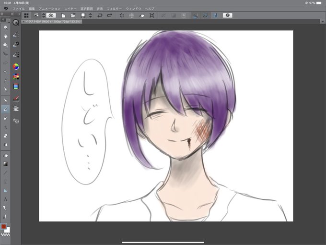Open the Tool Property palette with gear
This screenshot has width=326, height=245.
tap(16, 45)
